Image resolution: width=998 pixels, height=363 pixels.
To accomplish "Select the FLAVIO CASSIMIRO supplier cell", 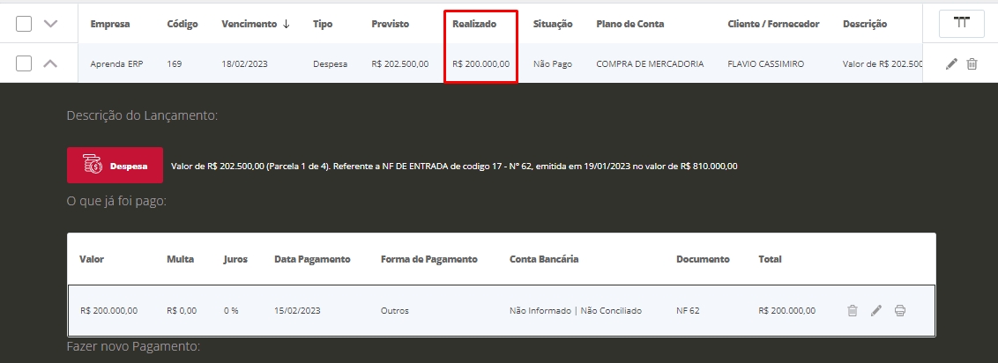I will point(765,64).
